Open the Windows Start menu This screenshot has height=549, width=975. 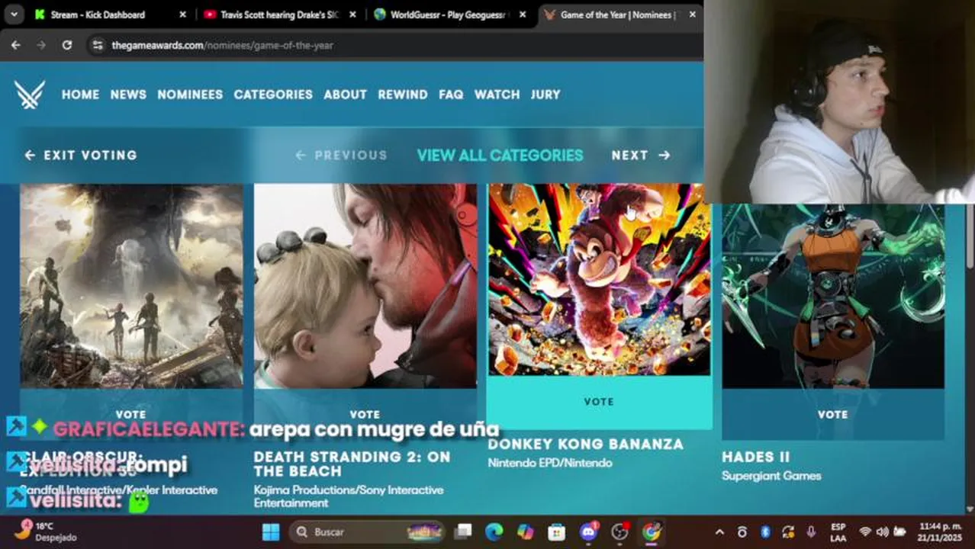pyautogui.click(x=271, y=532)
